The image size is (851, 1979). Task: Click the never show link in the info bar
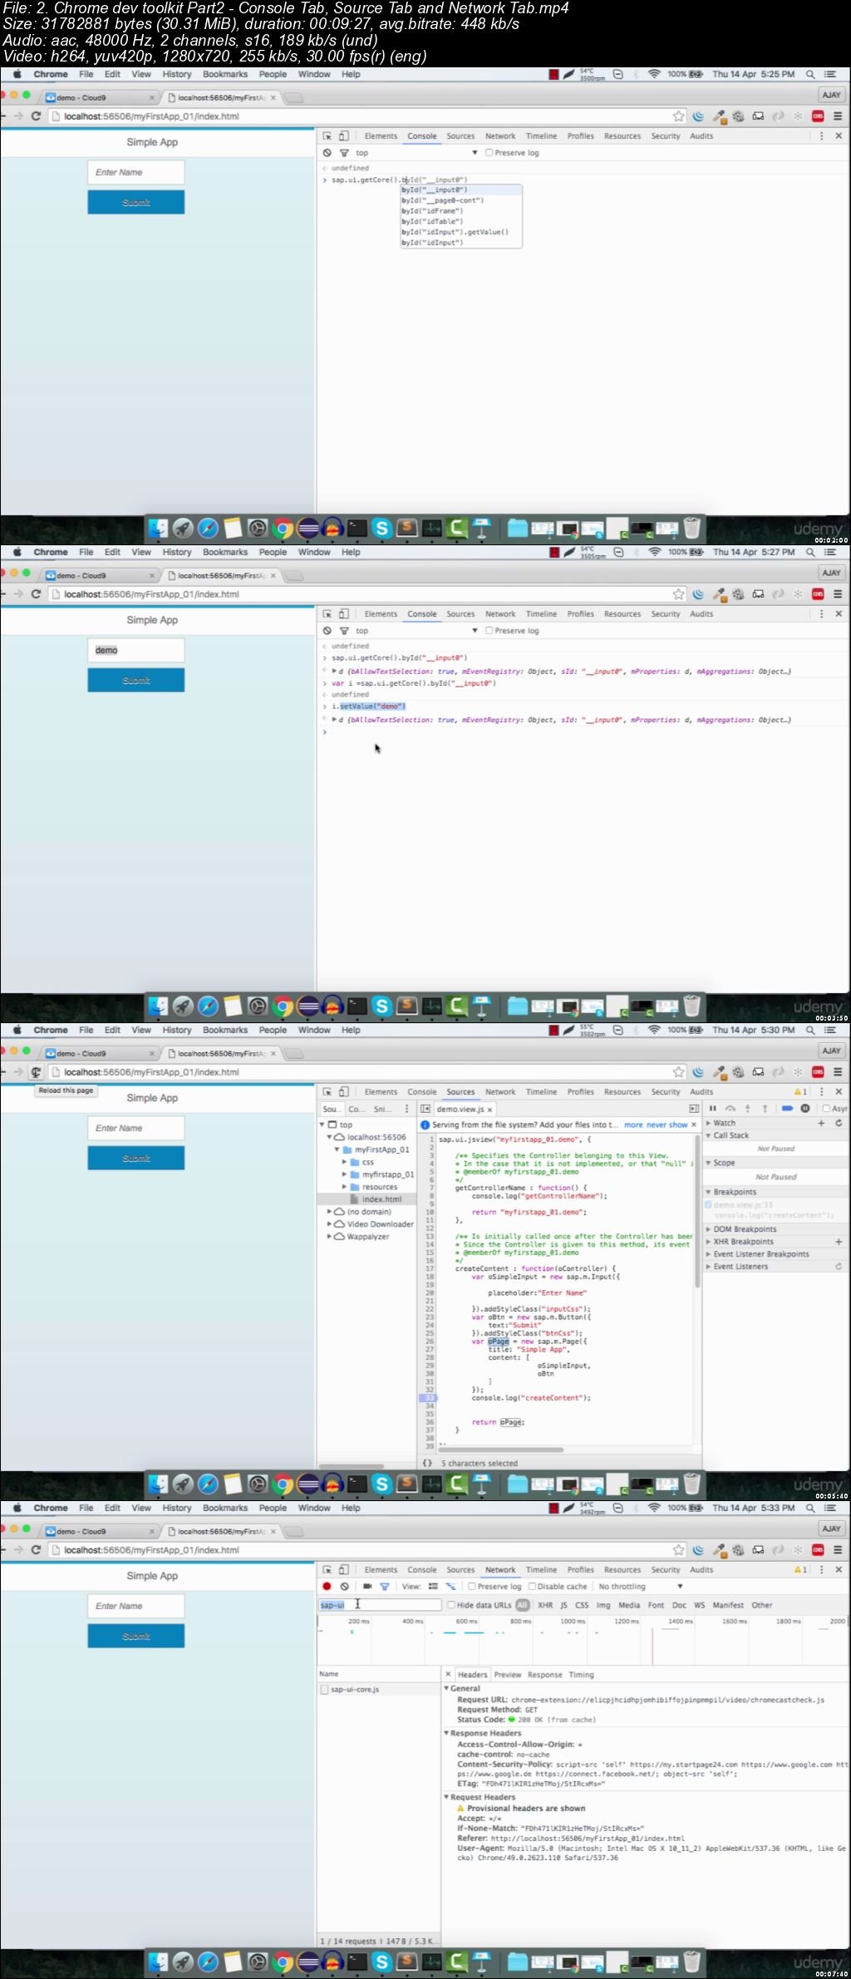[667, 1125]
